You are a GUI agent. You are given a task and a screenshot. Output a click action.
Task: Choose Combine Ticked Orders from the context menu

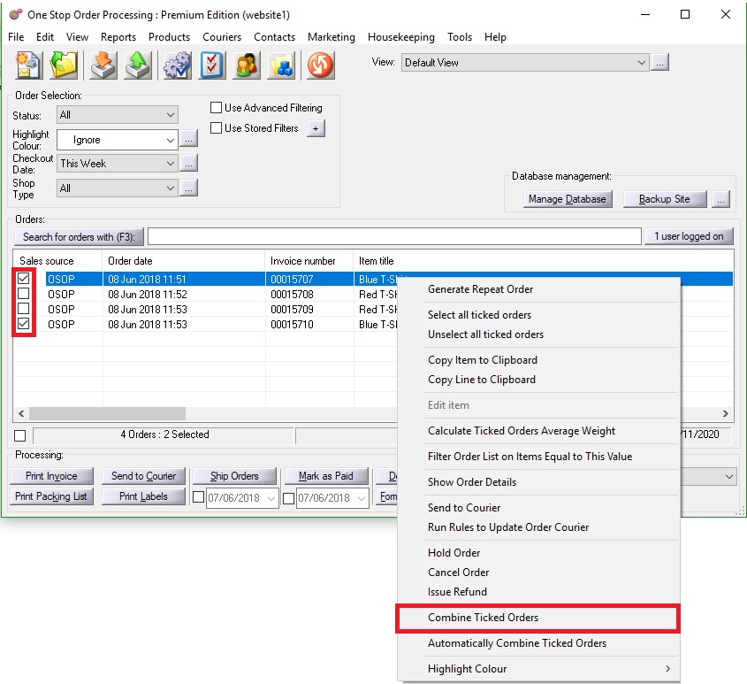coord(537,618)
